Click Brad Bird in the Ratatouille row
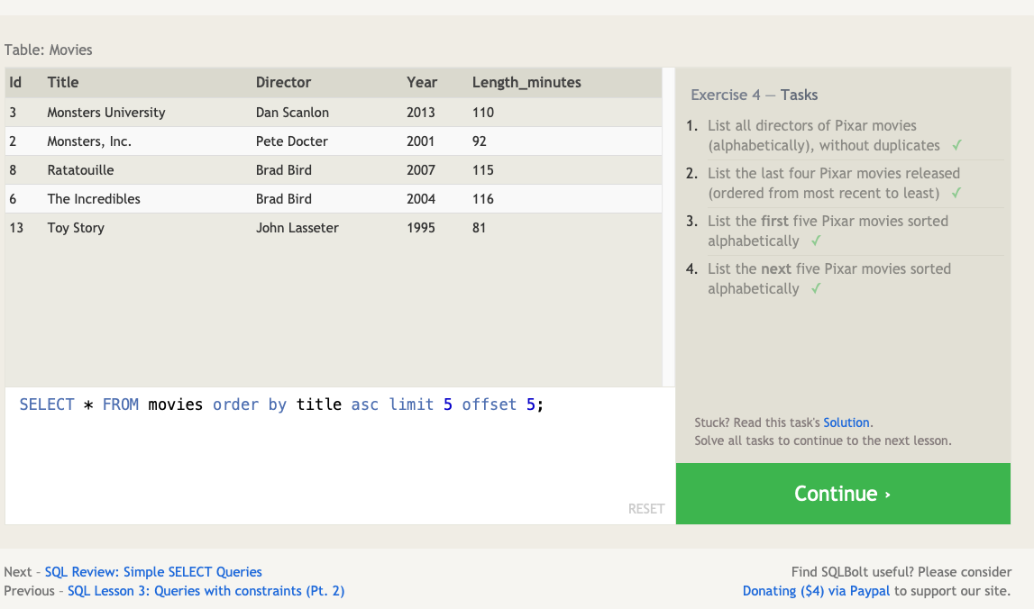The width and height of the screenshot is (1034, 609). (x=284, y=170)
